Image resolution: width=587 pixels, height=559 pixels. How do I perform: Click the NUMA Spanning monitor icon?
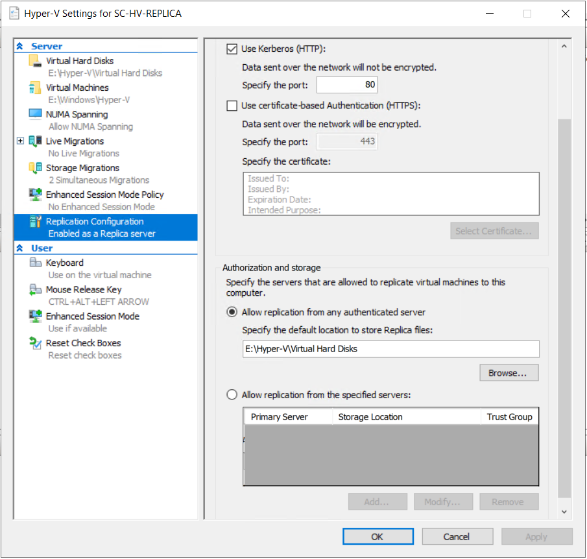(x=35, y=114)
